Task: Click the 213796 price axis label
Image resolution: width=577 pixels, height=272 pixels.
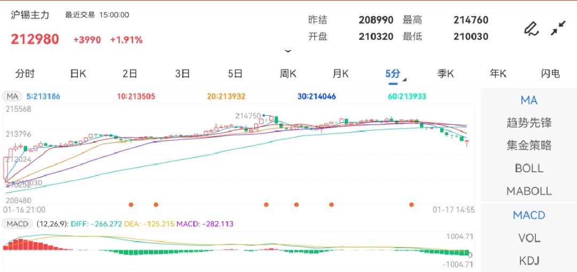Action: pos(18,134)
